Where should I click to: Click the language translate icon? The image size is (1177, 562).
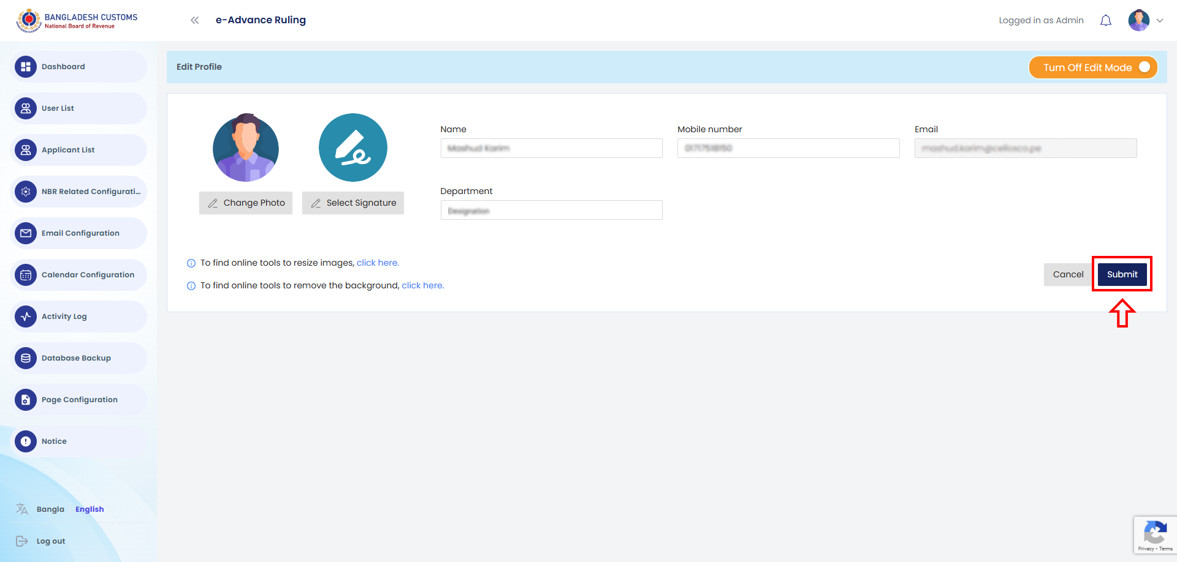pos(22,509)
